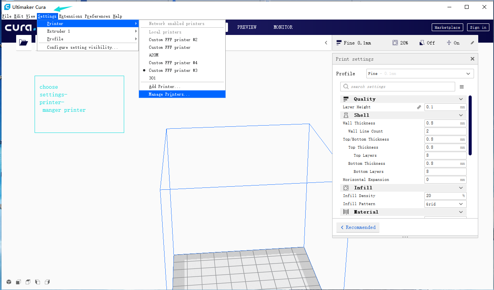Click the Recommended button
Viewport: 494px width, 290px height.
pyautogui.click(x=358, y=227)
